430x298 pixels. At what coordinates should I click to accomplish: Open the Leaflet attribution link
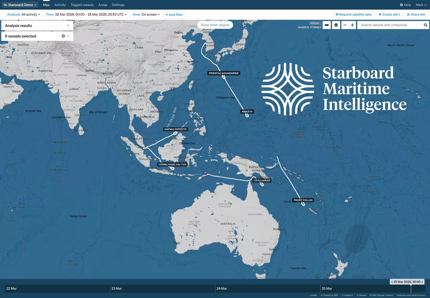[x=313, y=295]
